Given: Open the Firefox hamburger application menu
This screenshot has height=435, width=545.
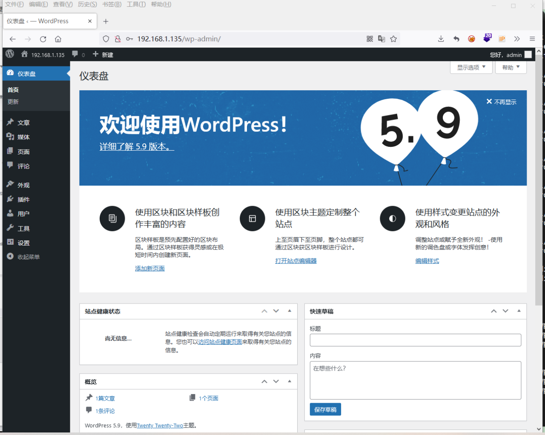Looking at the screenshot, I should tap(532, 39).
